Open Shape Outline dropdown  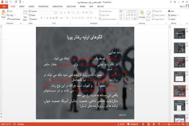(x=159, y=15)
